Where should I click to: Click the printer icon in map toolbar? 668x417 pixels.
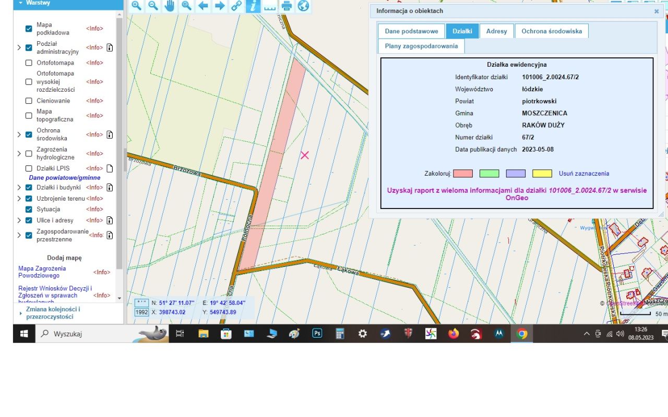[x=287, y=6]
